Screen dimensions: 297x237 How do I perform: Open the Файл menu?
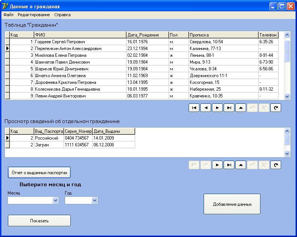coord(8,15)
